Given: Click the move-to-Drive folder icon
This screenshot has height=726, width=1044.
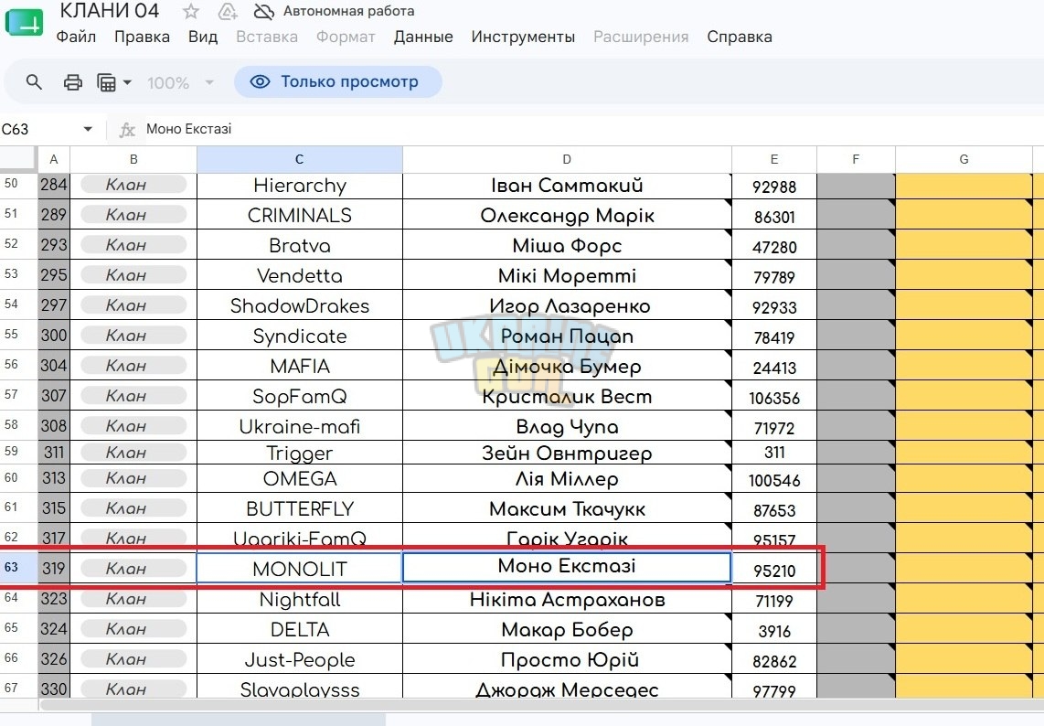Looking at the screenshot, I should pos(228,11).
